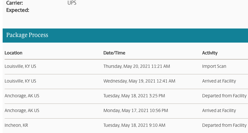Click the Monday, May 17, 2021 10:56 PM timestamp
Image resolution: width=248 pixels, height=133 pixels.
tap(136, 110)
